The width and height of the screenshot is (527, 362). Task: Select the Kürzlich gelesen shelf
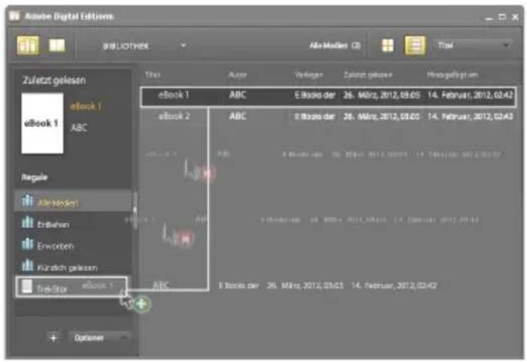point(73,267)
